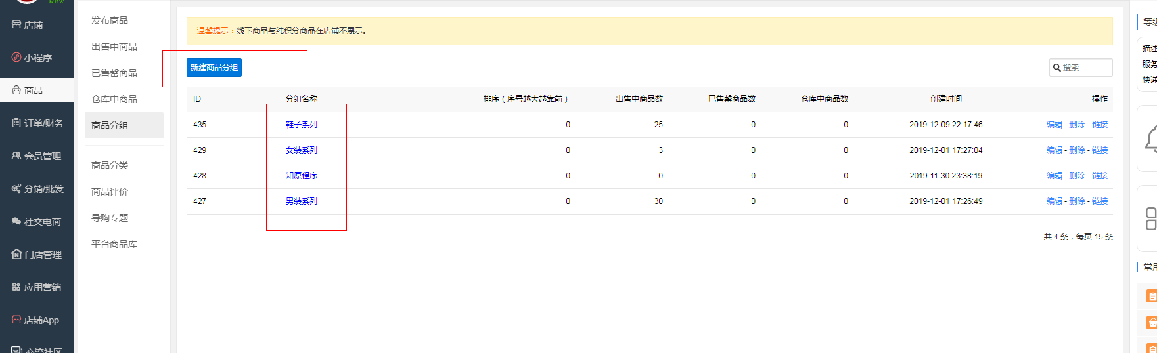1157x353 pixels.
Task: Click the notification bell icon
Action: click(x=1150, y=139)
